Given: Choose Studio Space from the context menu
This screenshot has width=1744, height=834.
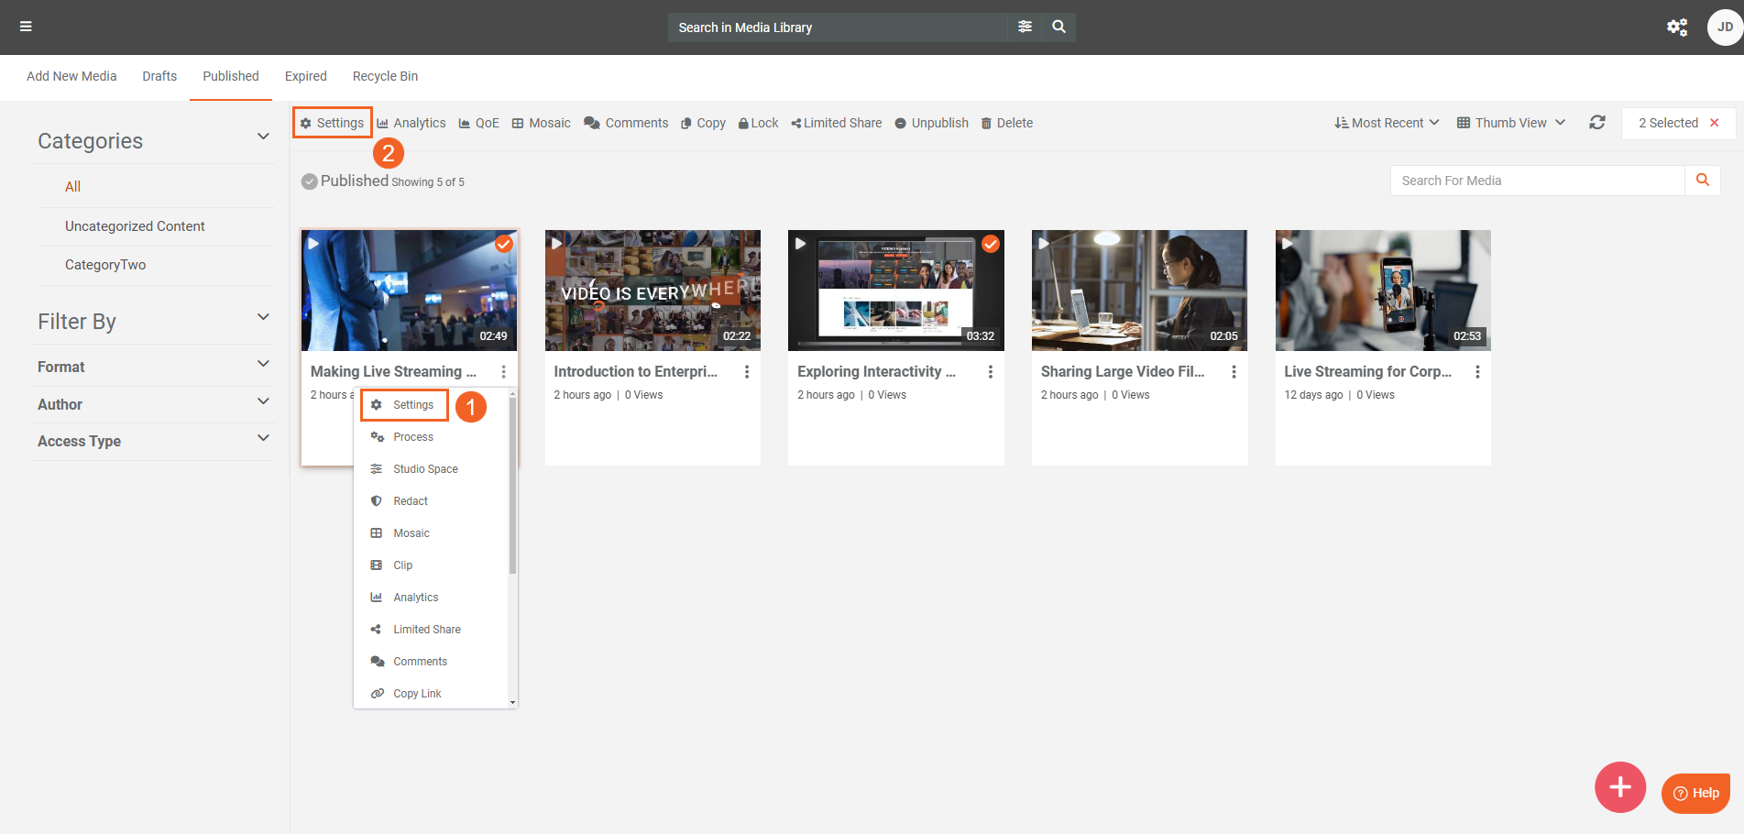Looking at the screenshot, I should click(425, 469).
